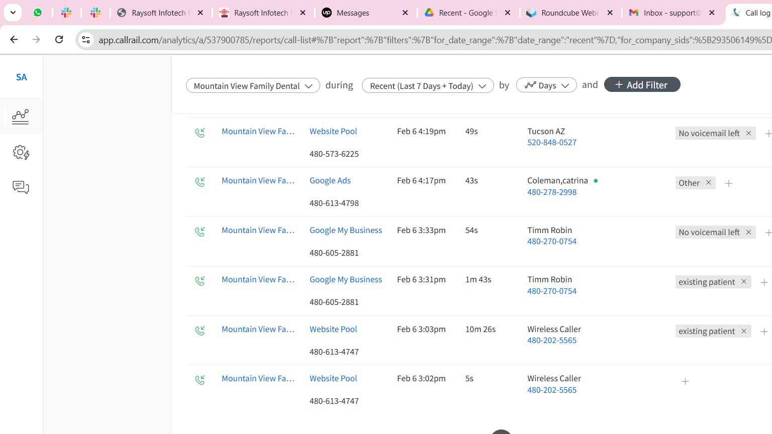The width and height of the screenshot is (772, 434).
Task: Remove 'existing patient' tag on 3:03pm call
Action: pyautogui.click(x=744, y=331)
